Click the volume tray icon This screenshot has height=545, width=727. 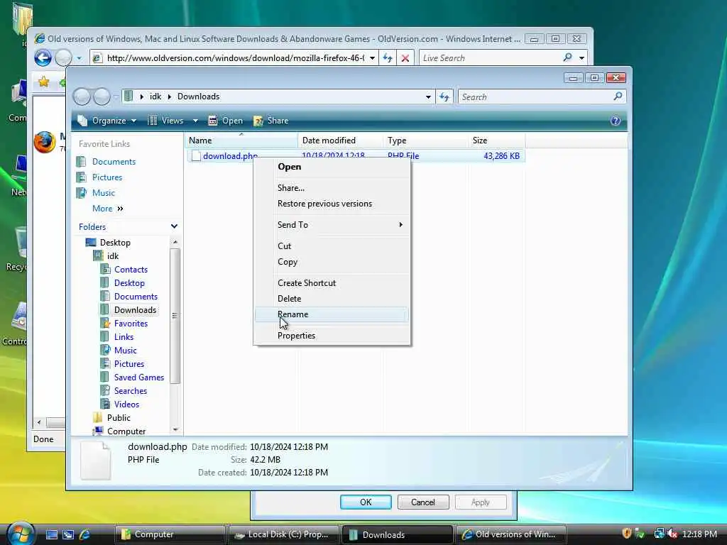pos(672,534)
